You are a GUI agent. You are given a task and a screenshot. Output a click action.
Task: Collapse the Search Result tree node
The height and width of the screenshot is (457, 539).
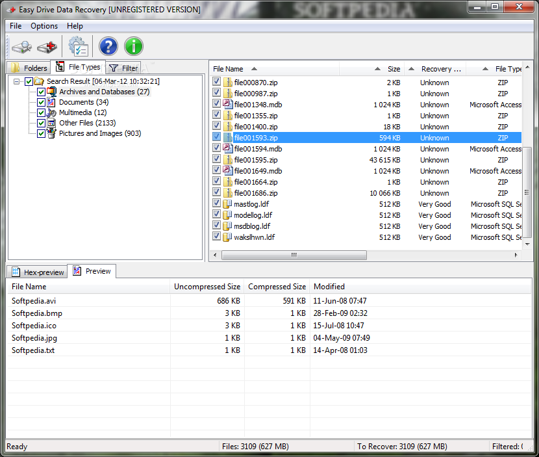pos(16,81)
